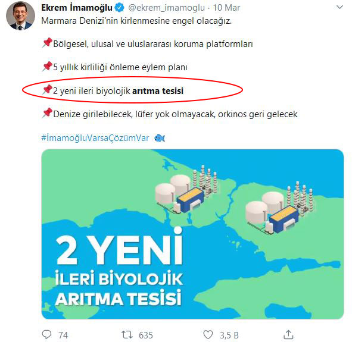This screenshot has width=352, height=342.
Task: Click Ekrem İmamoğlu's profile picture
Action: tap(20, 15)
